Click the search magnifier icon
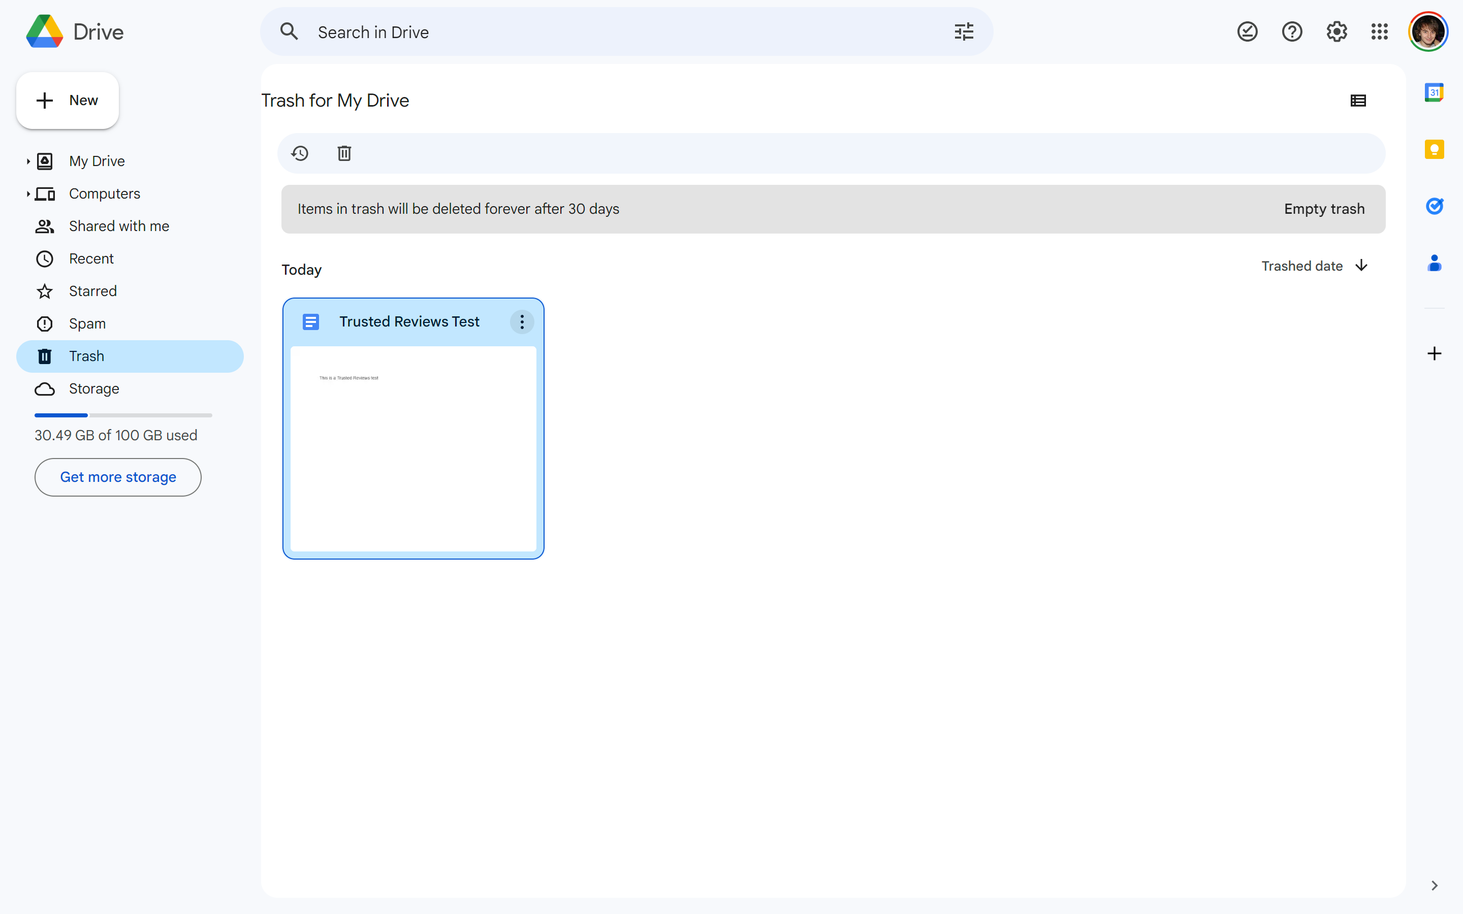This screenshot has height=914, width=1463. coord(290,31)
